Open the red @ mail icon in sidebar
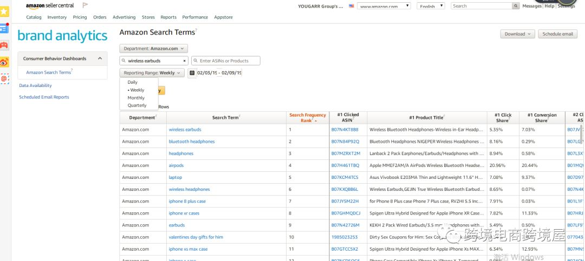This screenshot has height=261, width=585. (4, 79)
